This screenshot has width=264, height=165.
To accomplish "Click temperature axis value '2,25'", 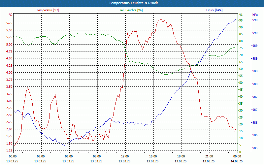I will tap(9, 122).
